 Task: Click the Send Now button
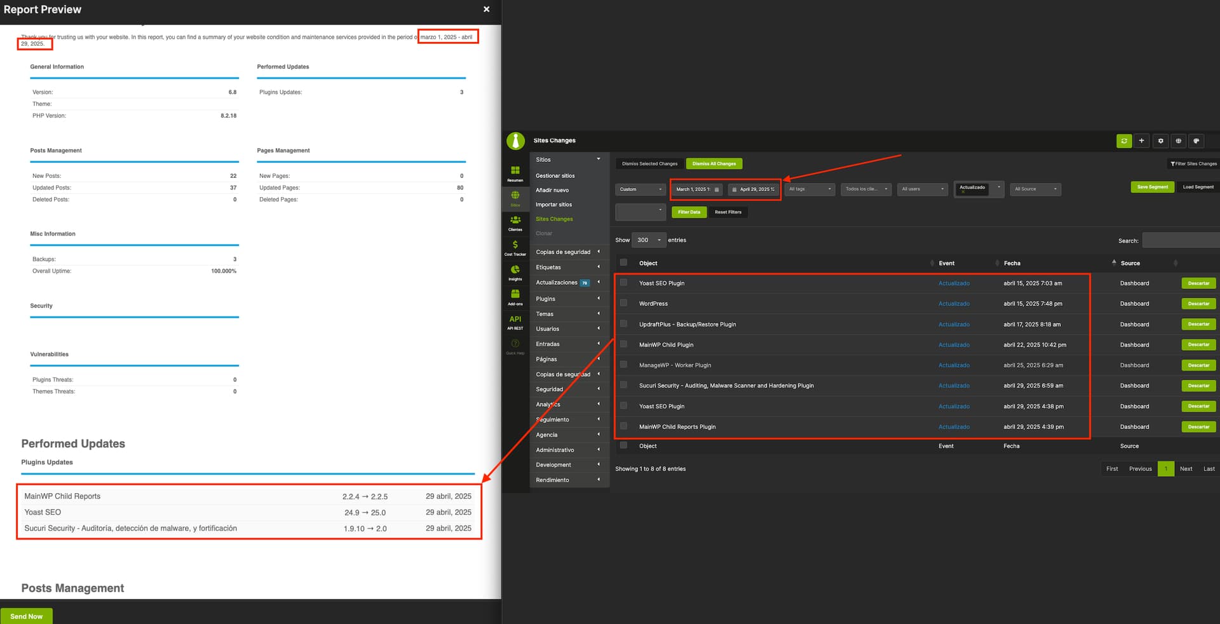(x=27, y=616)
